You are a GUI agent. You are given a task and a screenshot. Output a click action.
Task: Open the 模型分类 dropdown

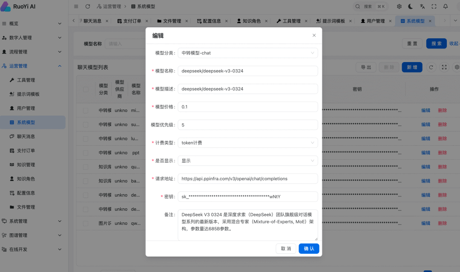tap(247, 53)
